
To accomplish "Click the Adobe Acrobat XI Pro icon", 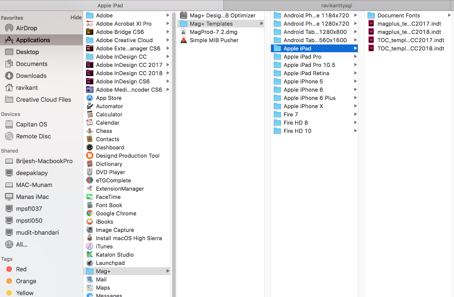I will 90,24.
